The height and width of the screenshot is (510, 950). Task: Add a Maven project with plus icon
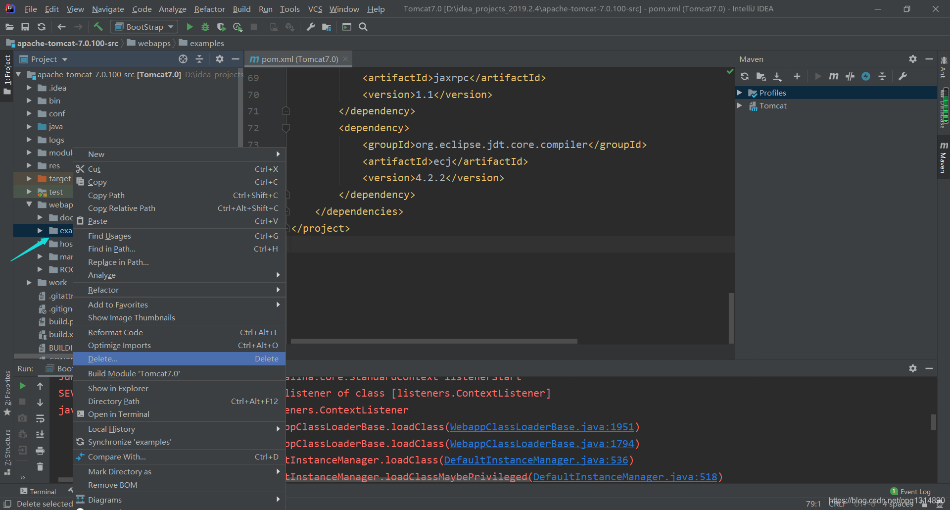(797, 76)
